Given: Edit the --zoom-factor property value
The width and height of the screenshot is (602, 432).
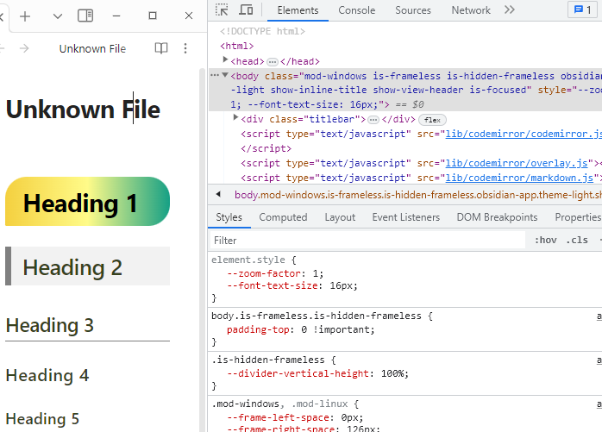Looking at the screenshot, I should click(x=316, y=273).
